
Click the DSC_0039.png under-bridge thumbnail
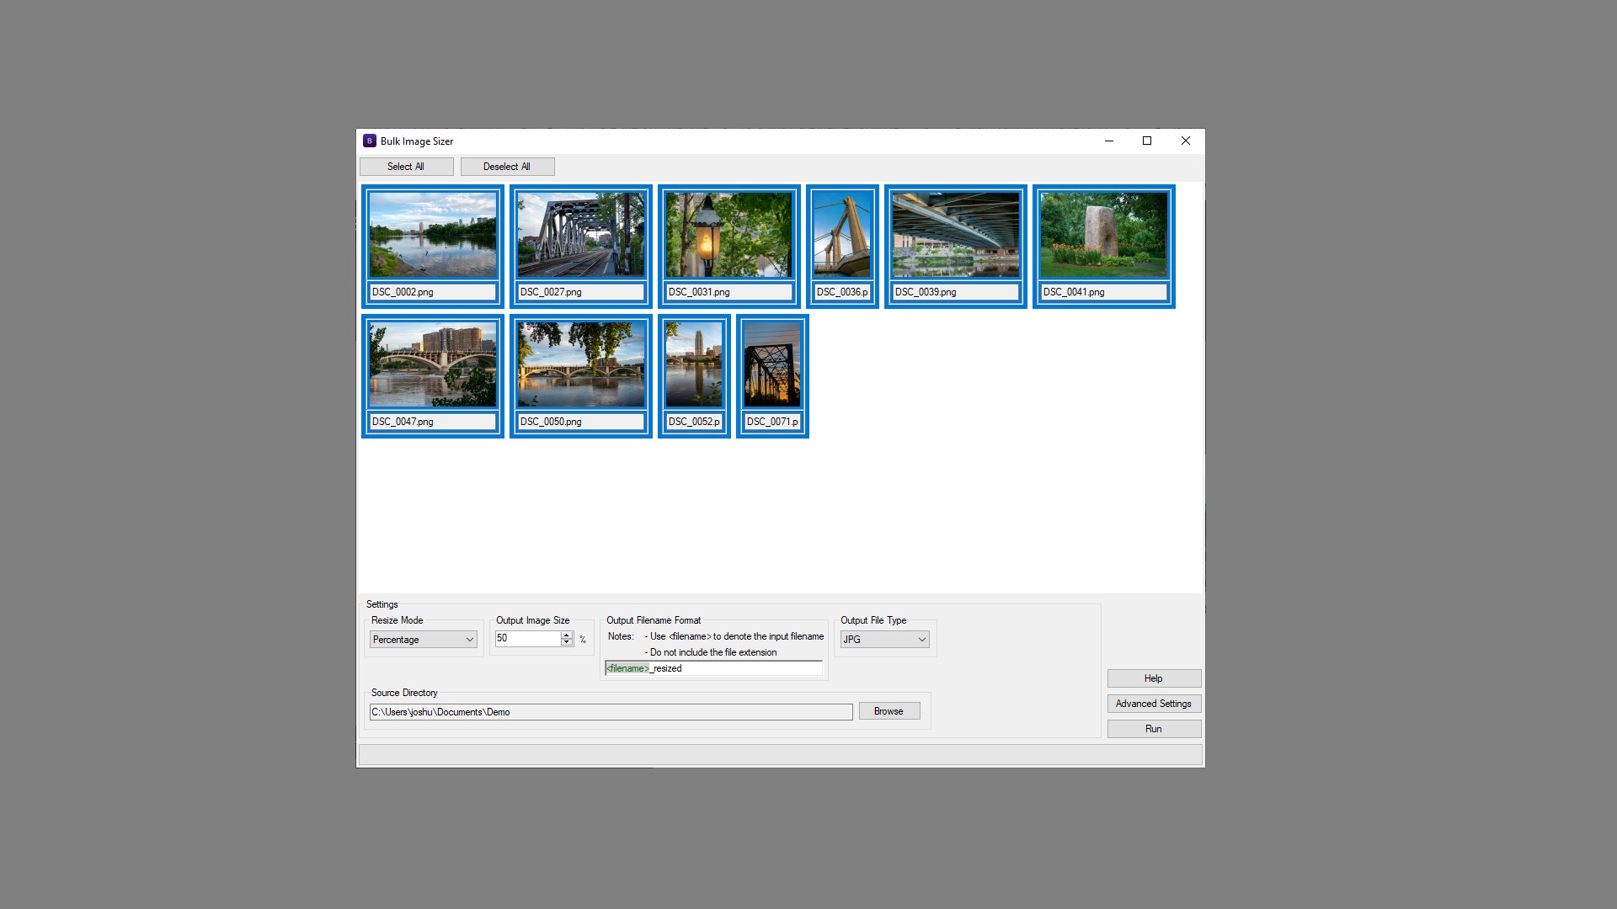click(x=956, y=235)
